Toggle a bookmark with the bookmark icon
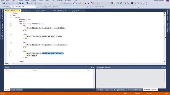The height and width of the screenshot is (95, 170). (132, 3)
